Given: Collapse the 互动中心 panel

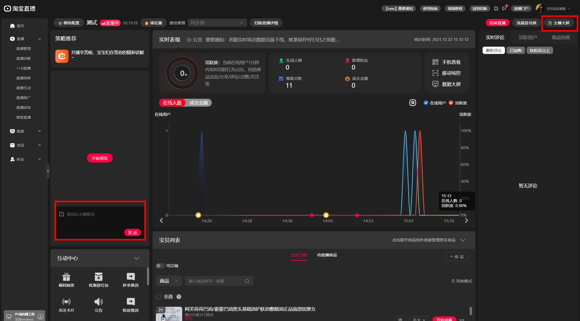Looking at the screenshot, I should pyautogui.click(x=137, y=258).
